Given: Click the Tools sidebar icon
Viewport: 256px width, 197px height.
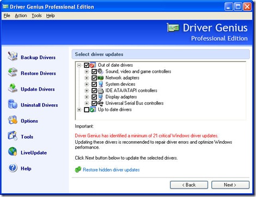Looking at the screenshot, I should (x=13, y=136).
